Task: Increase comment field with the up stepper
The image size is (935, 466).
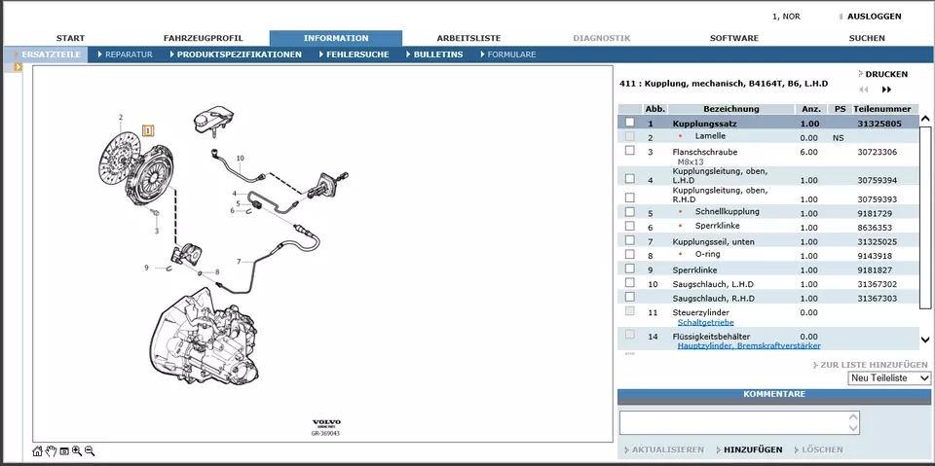Action: click(x=853, y=417)
